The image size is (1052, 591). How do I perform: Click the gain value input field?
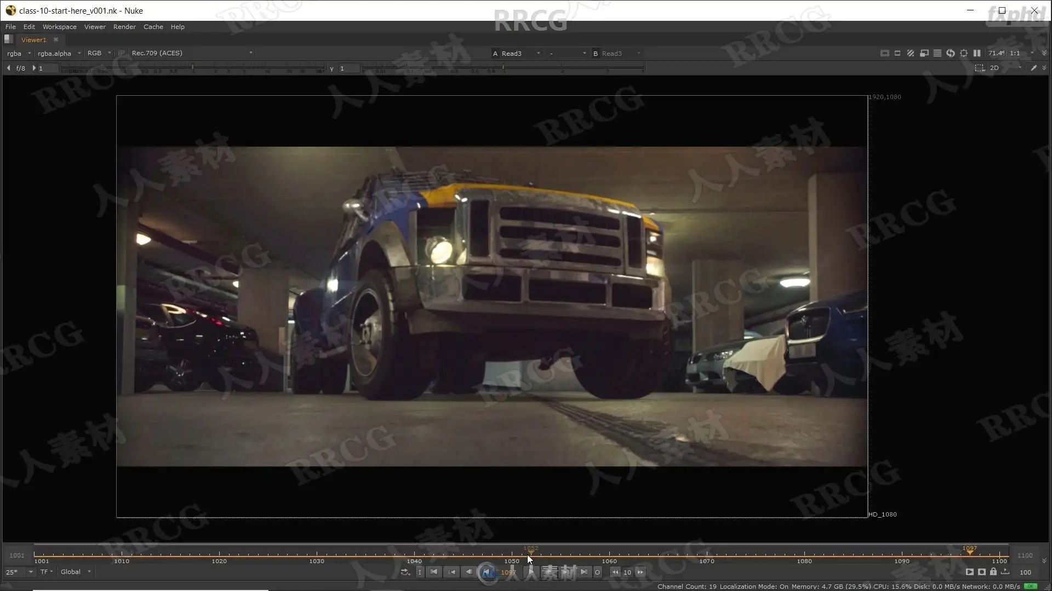pos(48,68)
